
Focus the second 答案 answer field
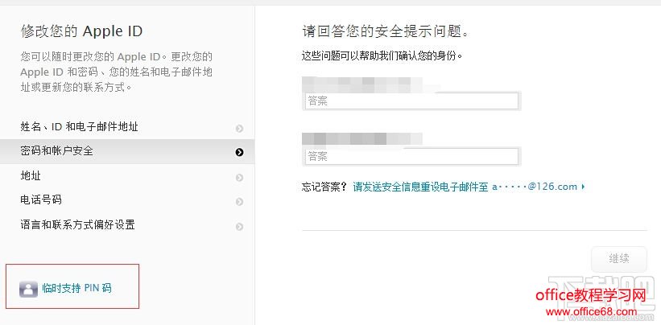(x=411, y=156)
